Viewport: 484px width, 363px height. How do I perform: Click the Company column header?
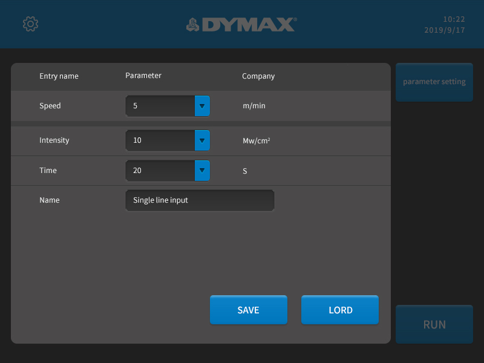point(258,76)
